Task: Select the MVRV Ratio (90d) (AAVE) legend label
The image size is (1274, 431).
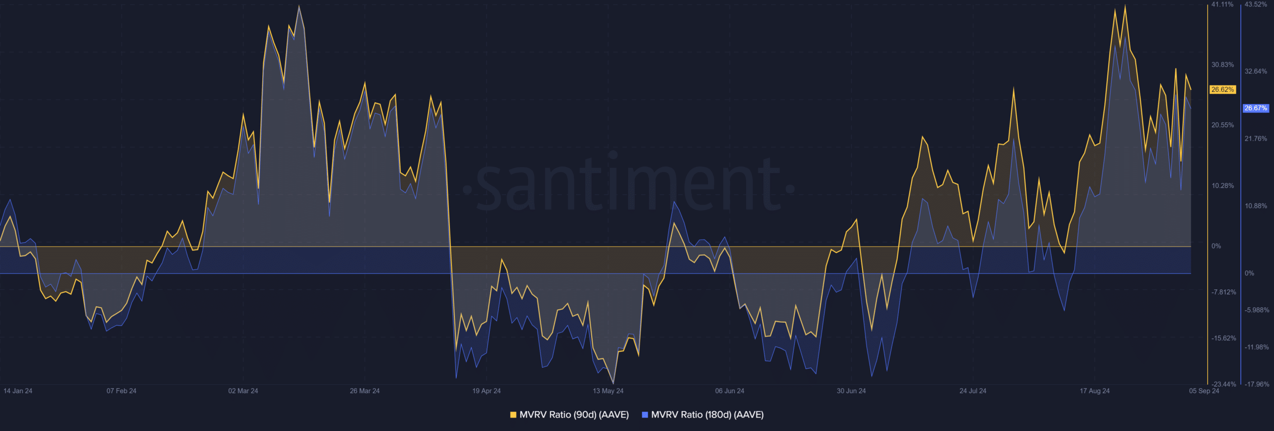Action: 574,415
